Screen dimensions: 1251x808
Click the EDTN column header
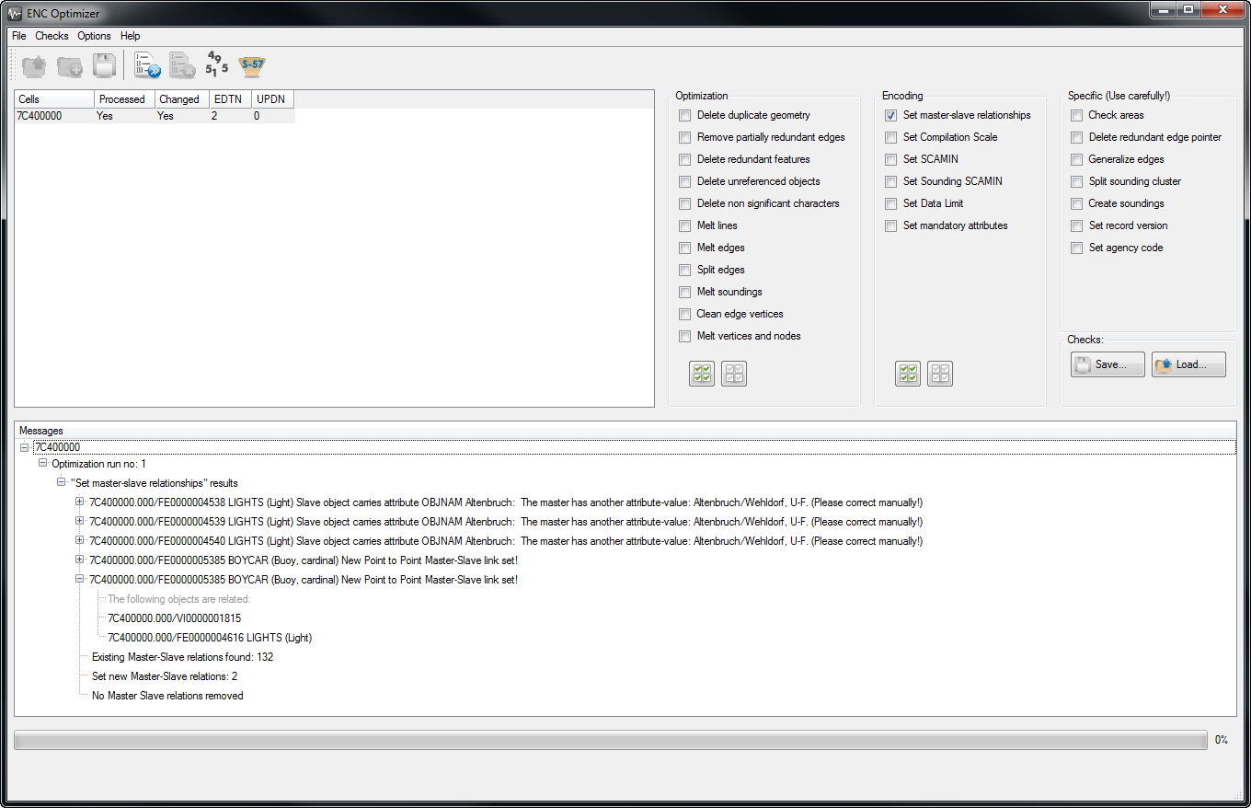click(230, 99)
